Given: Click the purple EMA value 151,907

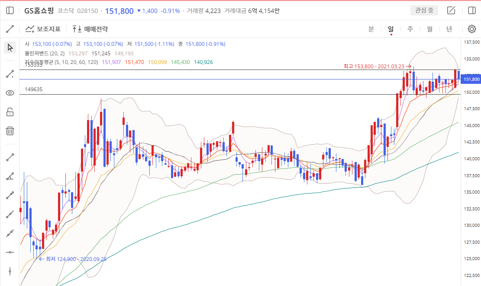Looking at the screenshot, I should pyautogui.click(x=111, y=62).
